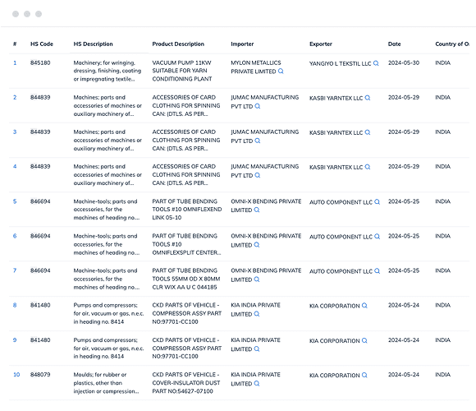
Task: Click KIA CORPORATION search icon in row 8
Action: (x=364, y=306)
